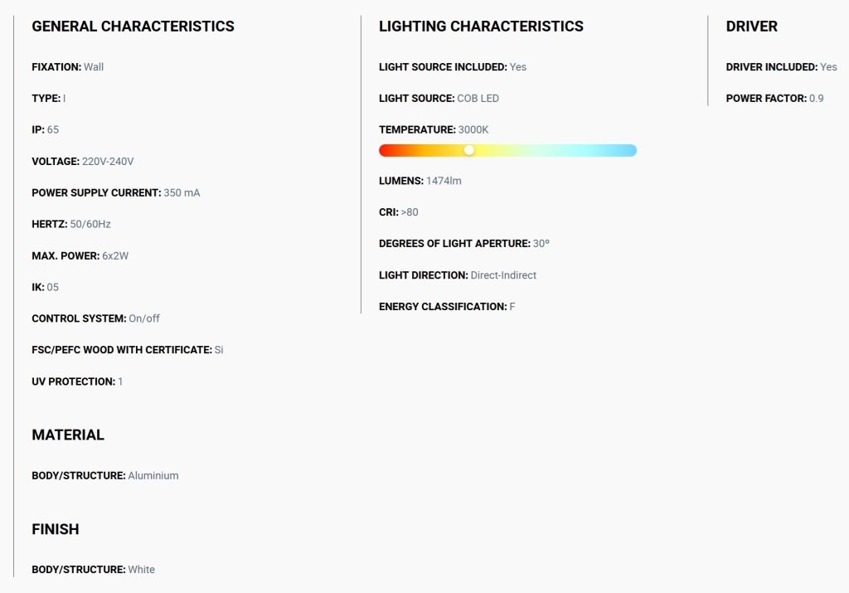Select the Lumens value 1474lm
Image resolution: width=849 pixels, height=593 pixels.
tap(444, 181)
